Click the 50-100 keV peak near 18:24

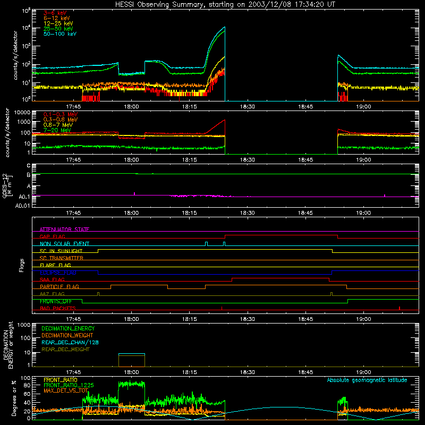point(224,28)
